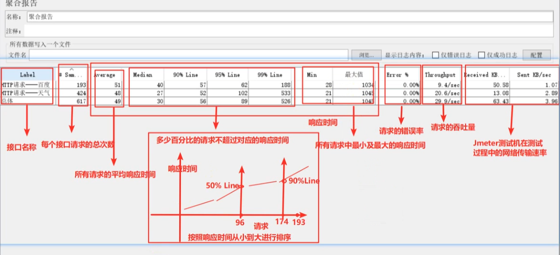This screenshot has height=255, width=560.
Task: Click Received KB value 50.58
Action: (501, 85)
